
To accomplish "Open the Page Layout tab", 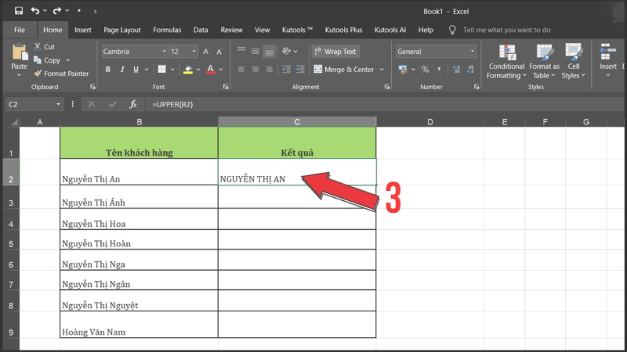I will (122, 30).
